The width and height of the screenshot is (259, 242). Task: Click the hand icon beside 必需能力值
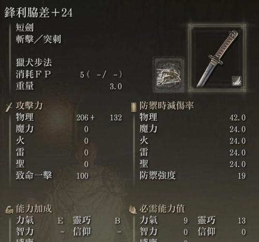(133, 209)
